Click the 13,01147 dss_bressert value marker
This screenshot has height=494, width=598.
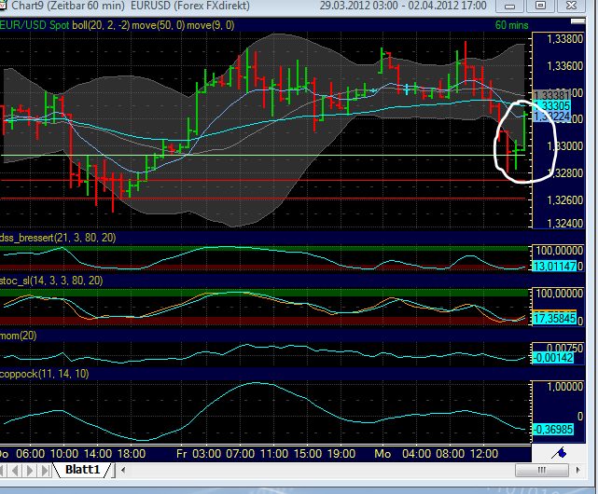coord(554,266)
